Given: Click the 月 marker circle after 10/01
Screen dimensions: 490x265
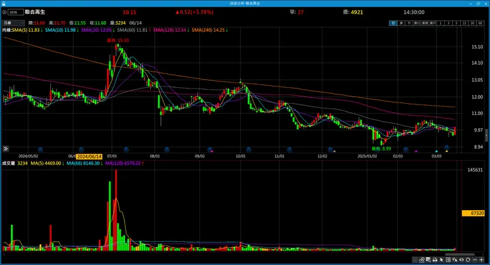Looking at the screenshot, I should point(248,149).
